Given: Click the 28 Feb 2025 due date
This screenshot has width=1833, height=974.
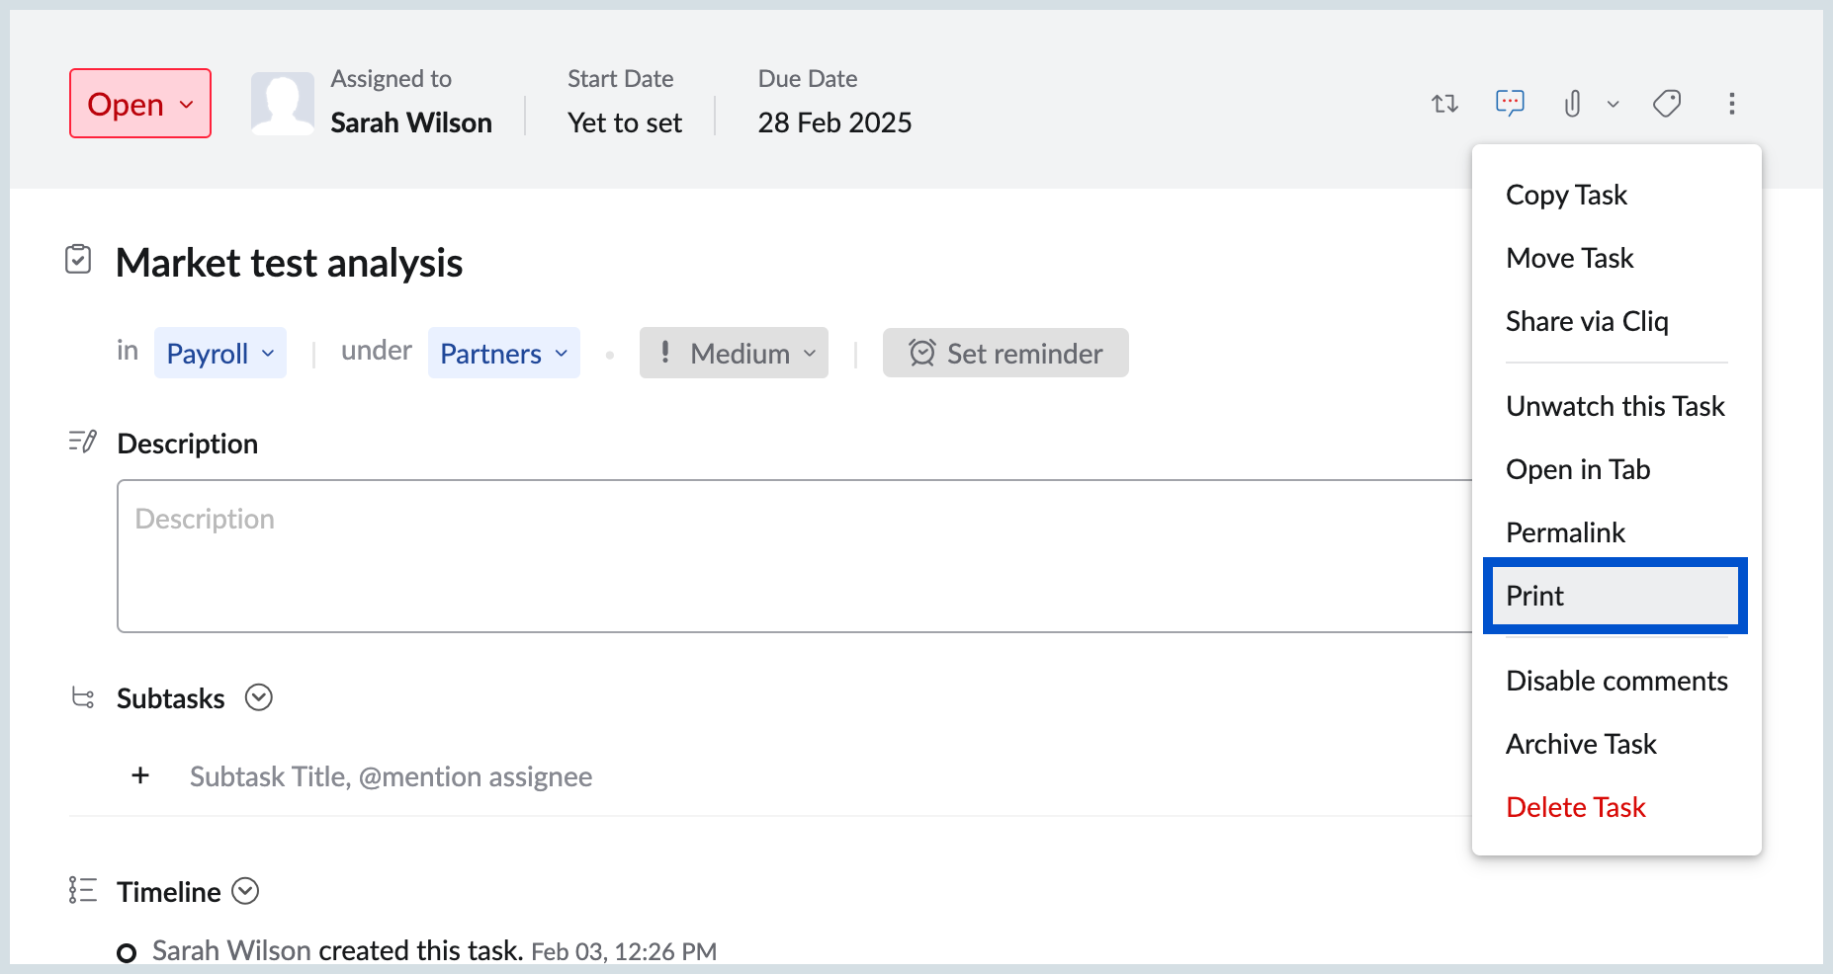Looking at the screenshot, I should point(834,122).
